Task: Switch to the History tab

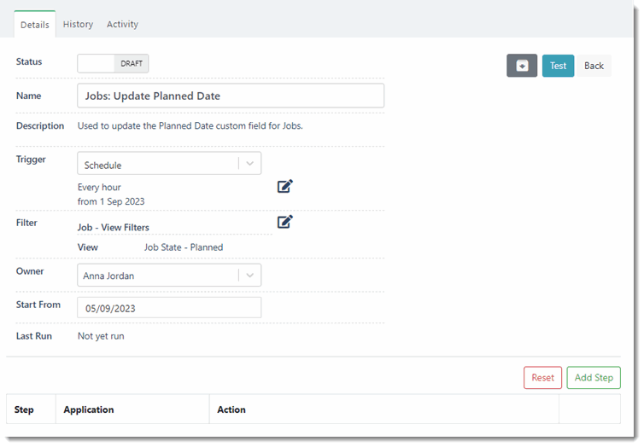Action: click(x=78, y=24)
